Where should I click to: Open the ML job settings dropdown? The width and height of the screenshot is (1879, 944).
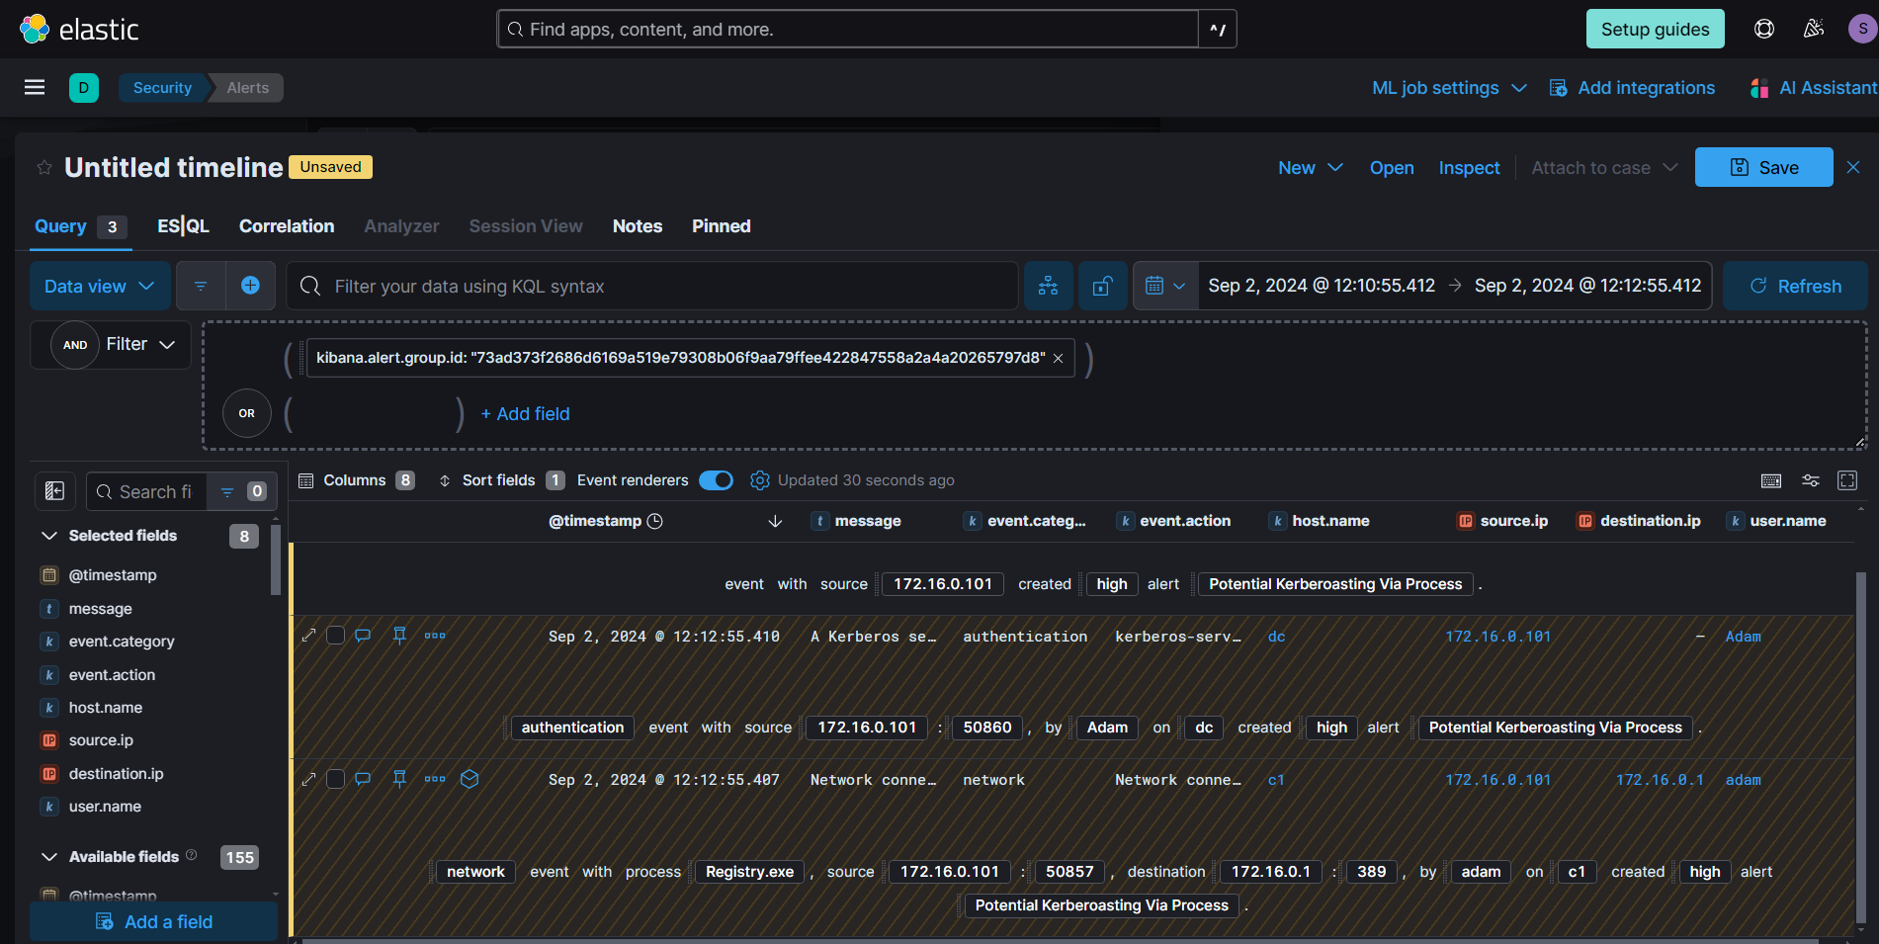click(x=1449, y=88)
